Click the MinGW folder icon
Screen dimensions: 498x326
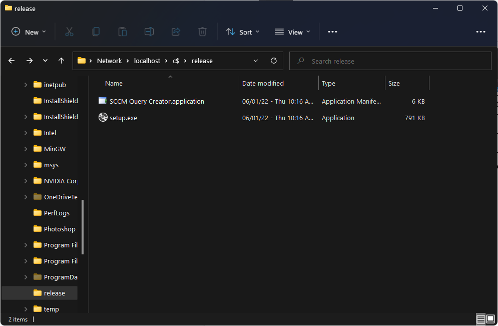38,149
